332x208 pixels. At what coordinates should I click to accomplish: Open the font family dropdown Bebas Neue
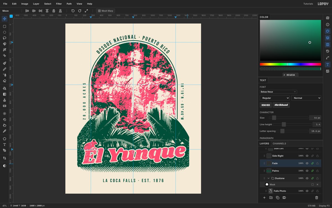pyautogui.click(x=278, y=92)
